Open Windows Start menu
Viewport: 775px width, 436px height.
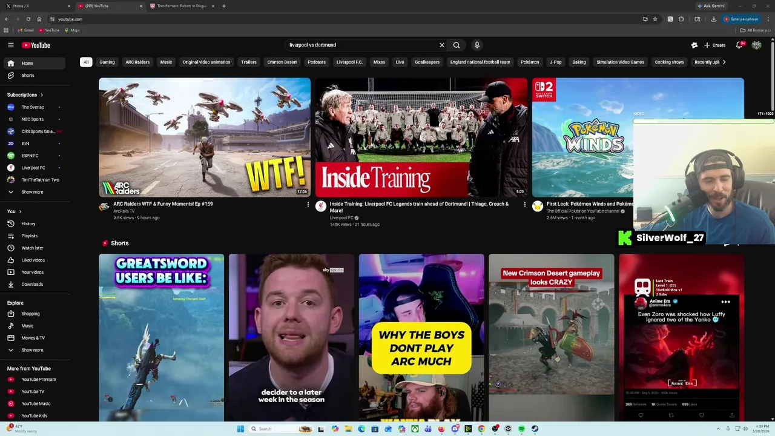pyautogui.click(x=240, y=429)
